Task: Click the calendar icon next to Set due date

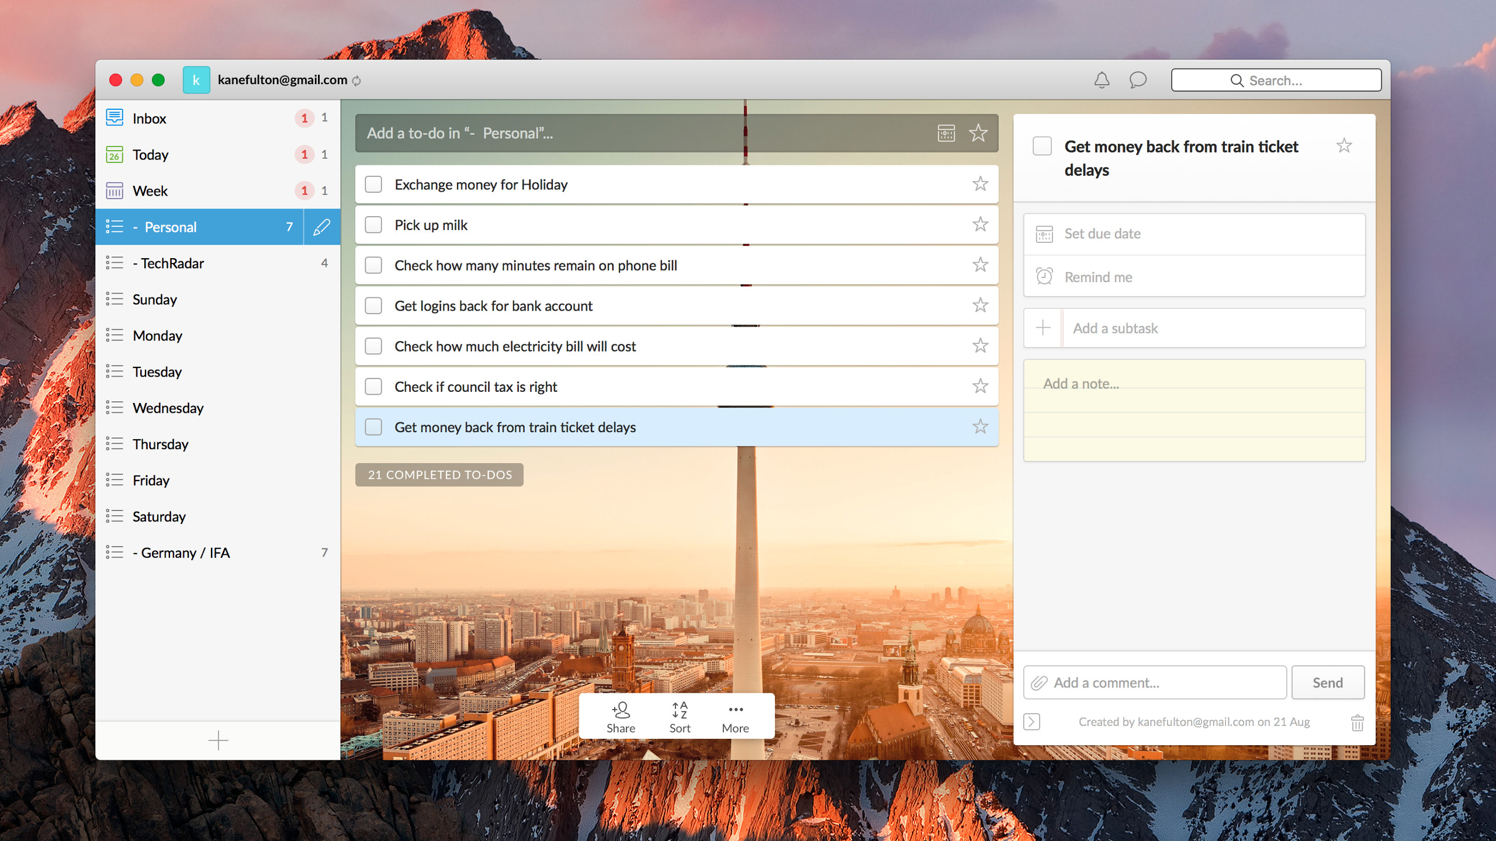Action: pos(1044,234)
